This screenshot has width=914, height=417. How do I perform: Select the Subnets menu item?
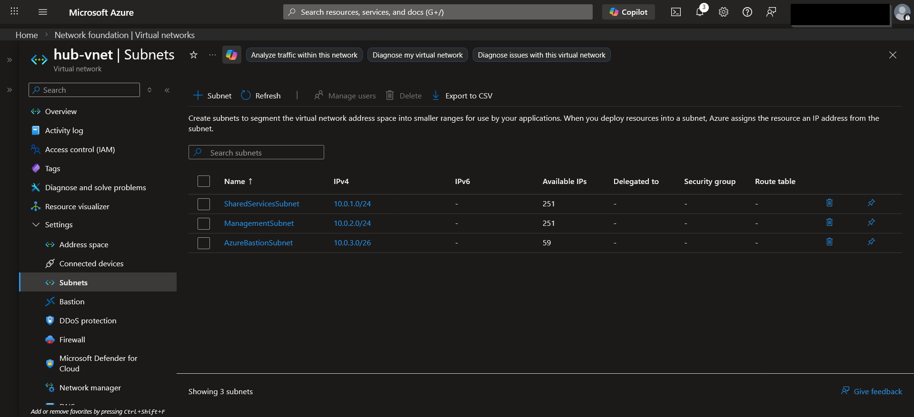point(98,282)
